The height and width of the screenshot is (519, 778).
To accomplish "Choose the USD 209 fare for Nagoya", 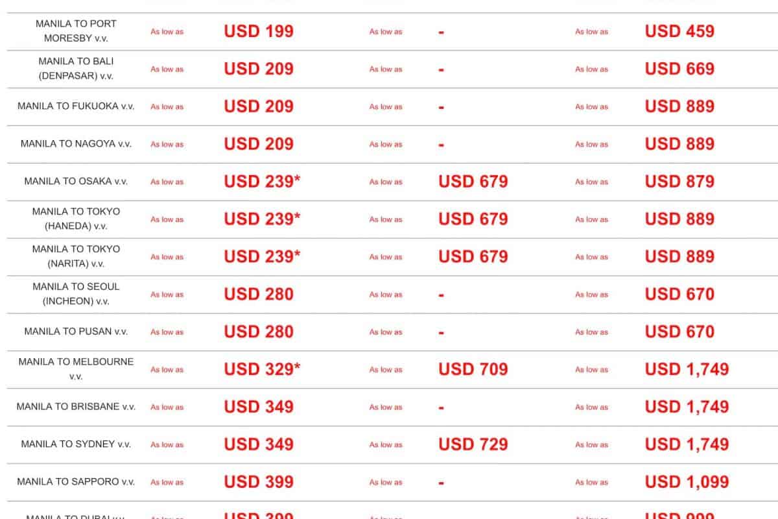I will [259, 144].
